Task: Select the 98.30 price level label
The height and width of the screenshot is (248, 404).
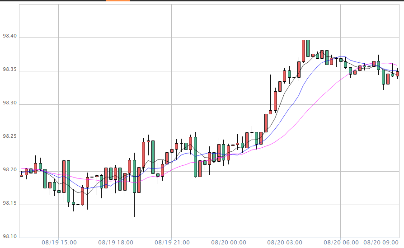Action: 10,103
